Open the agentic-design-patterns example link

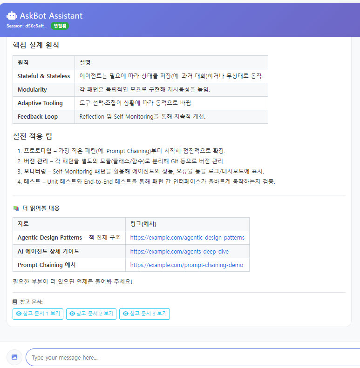tap(187, 238)
